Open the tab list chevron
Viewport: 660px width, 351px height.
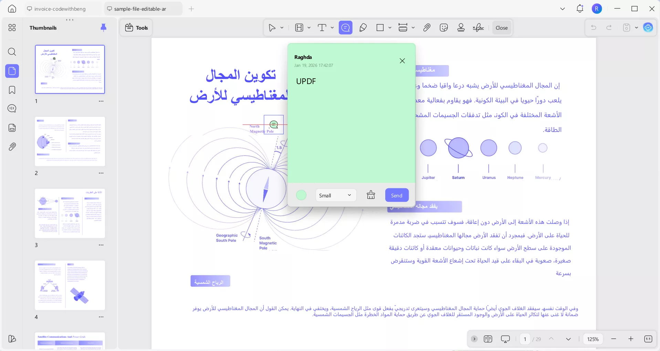(x=563, y=9)
